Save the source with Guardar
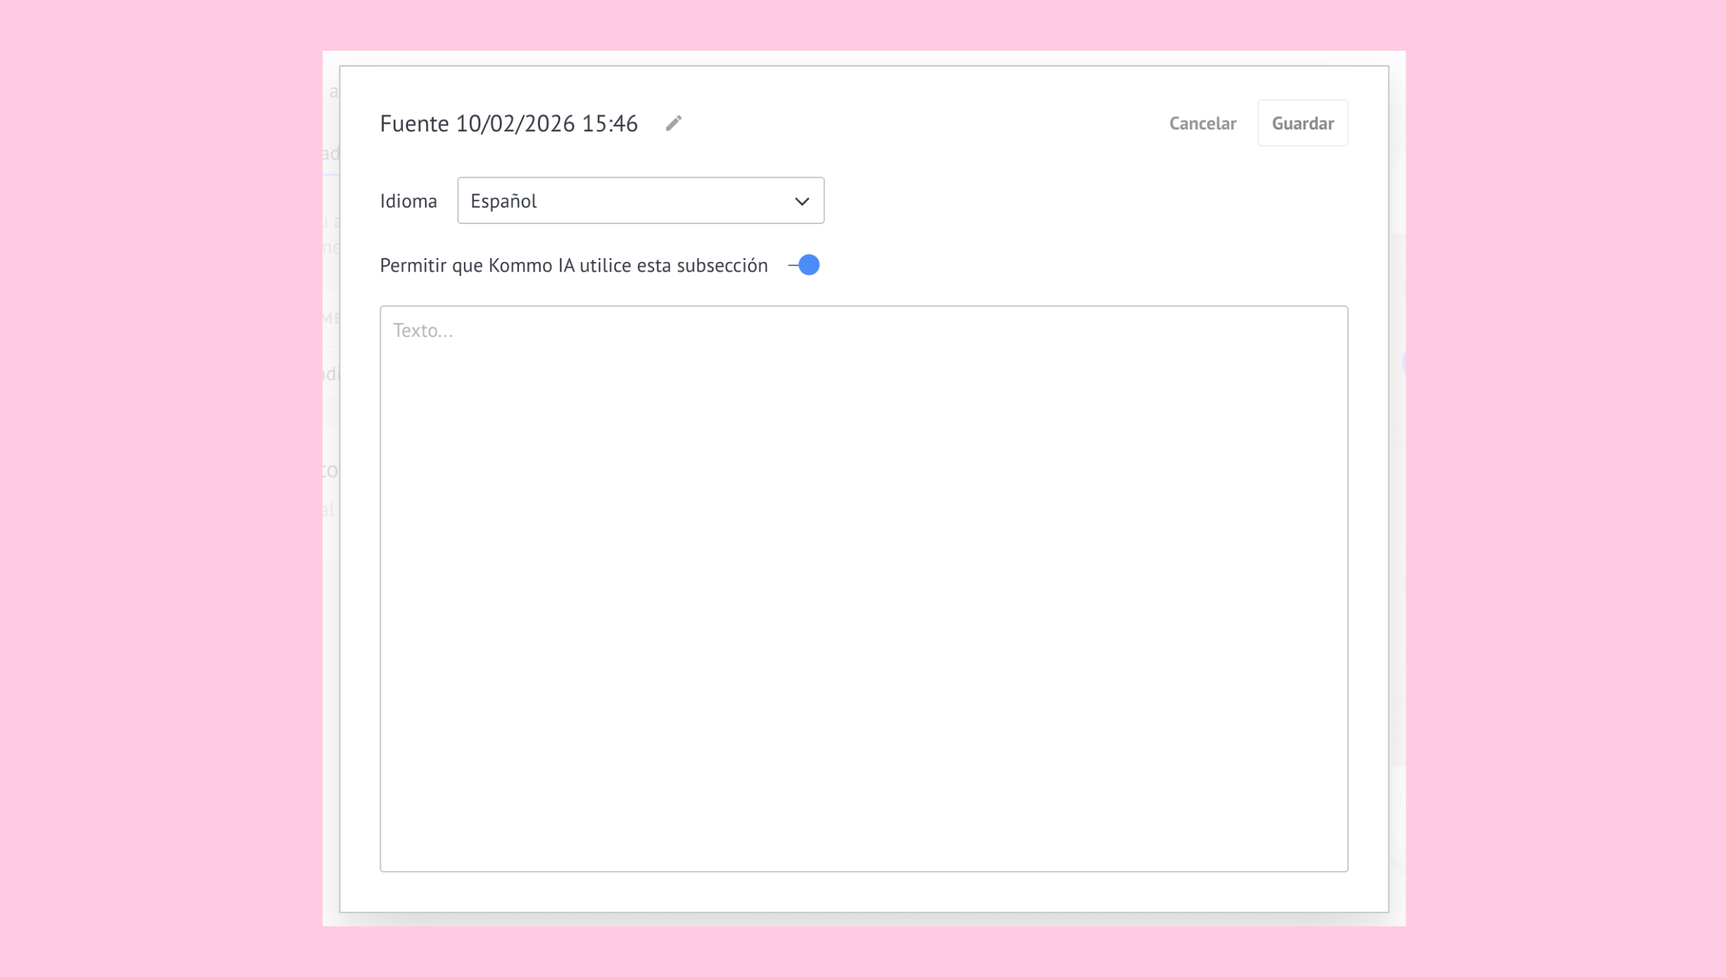The height and width of the screenshot is (977, 1726). (x=1302, y=124)
